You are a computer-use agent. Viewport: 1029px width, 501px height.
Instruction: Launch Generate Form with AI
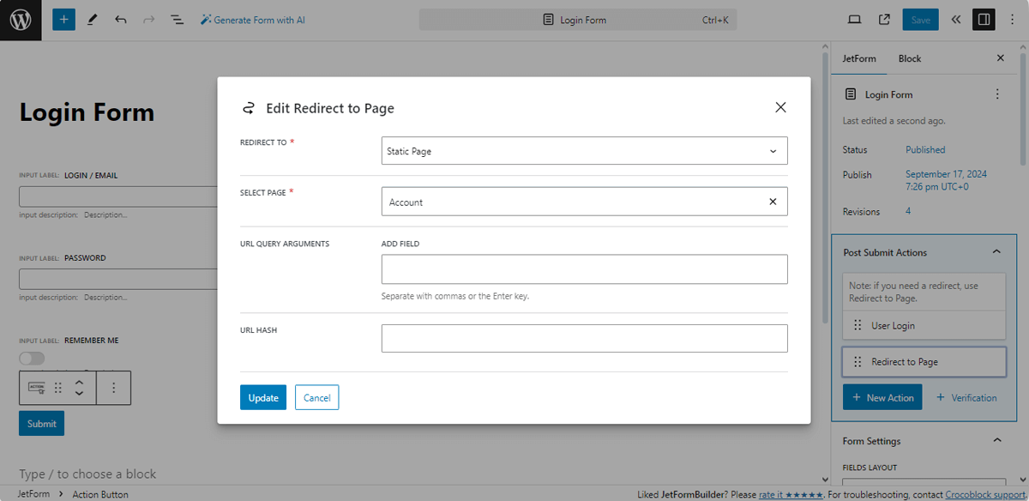tap(252, 18)
